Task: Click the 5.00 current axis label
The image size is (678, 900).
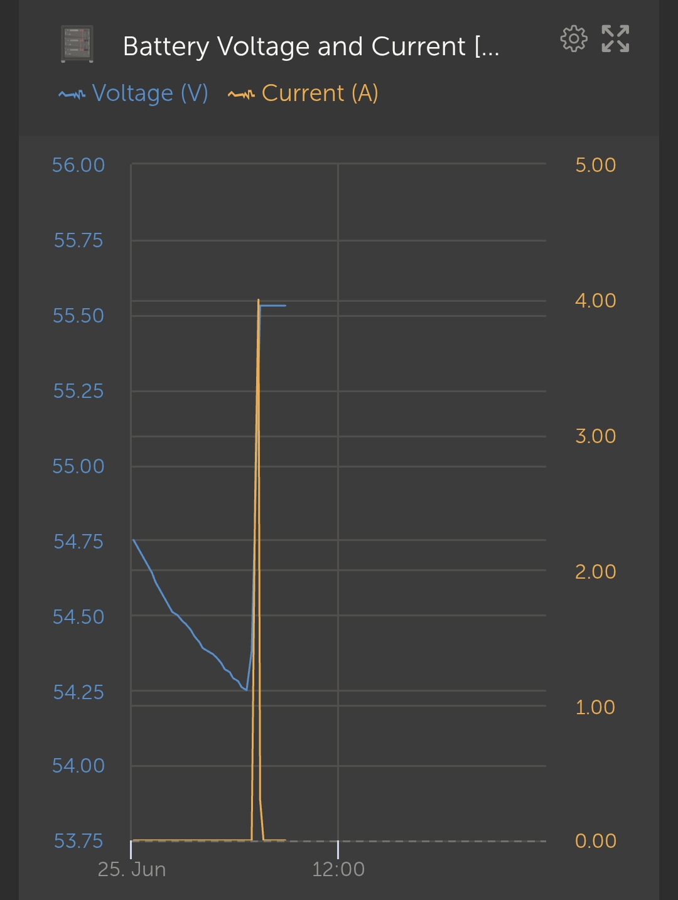Action: click(x=595, y=165)
